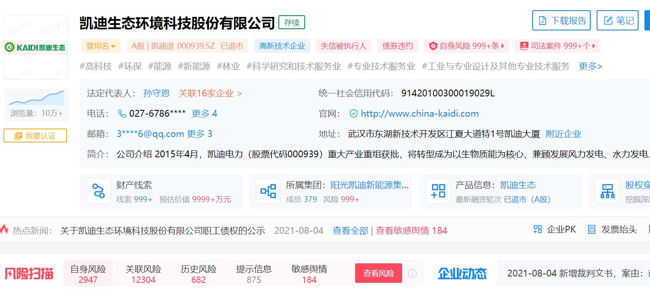Screen dimensions: 650x290
Task: Click the 企业动态 logo
Action: pos(462,274)
